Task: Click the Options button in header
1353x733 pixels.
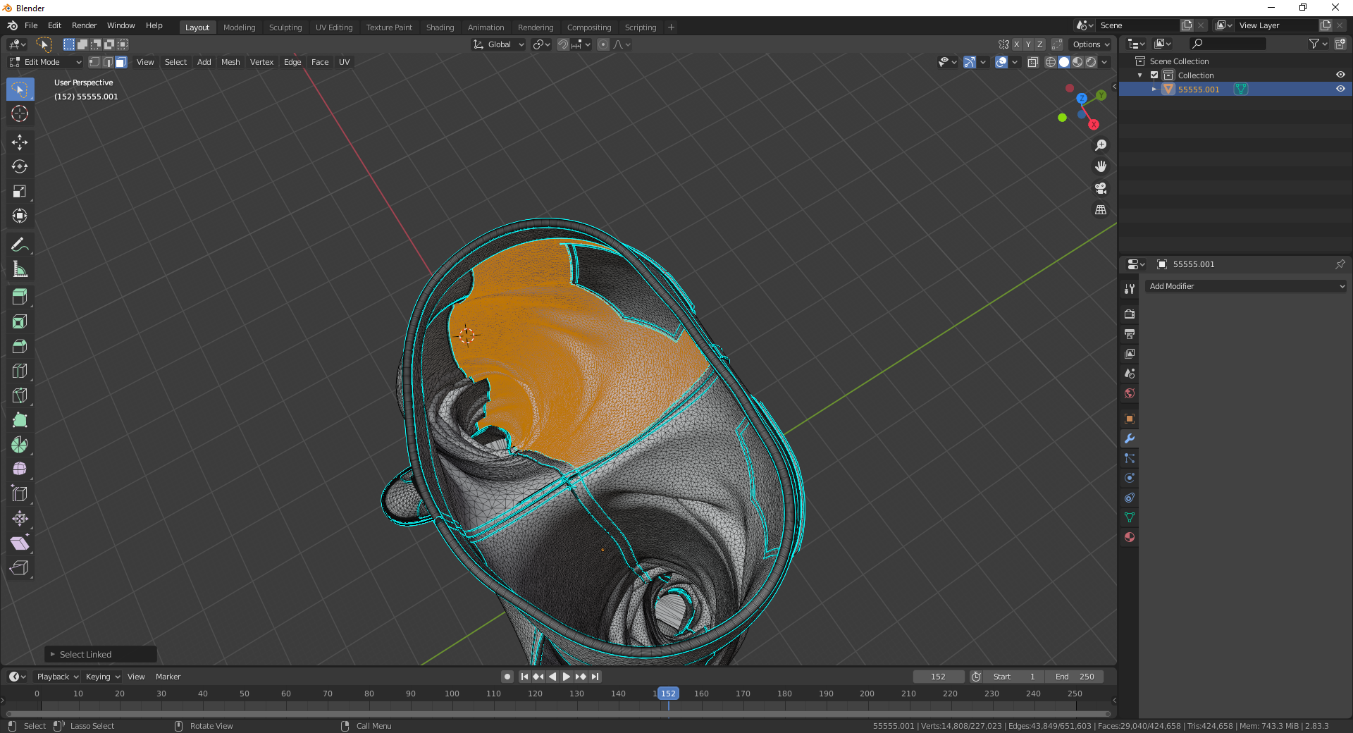Action: (x=1090, y=44)
